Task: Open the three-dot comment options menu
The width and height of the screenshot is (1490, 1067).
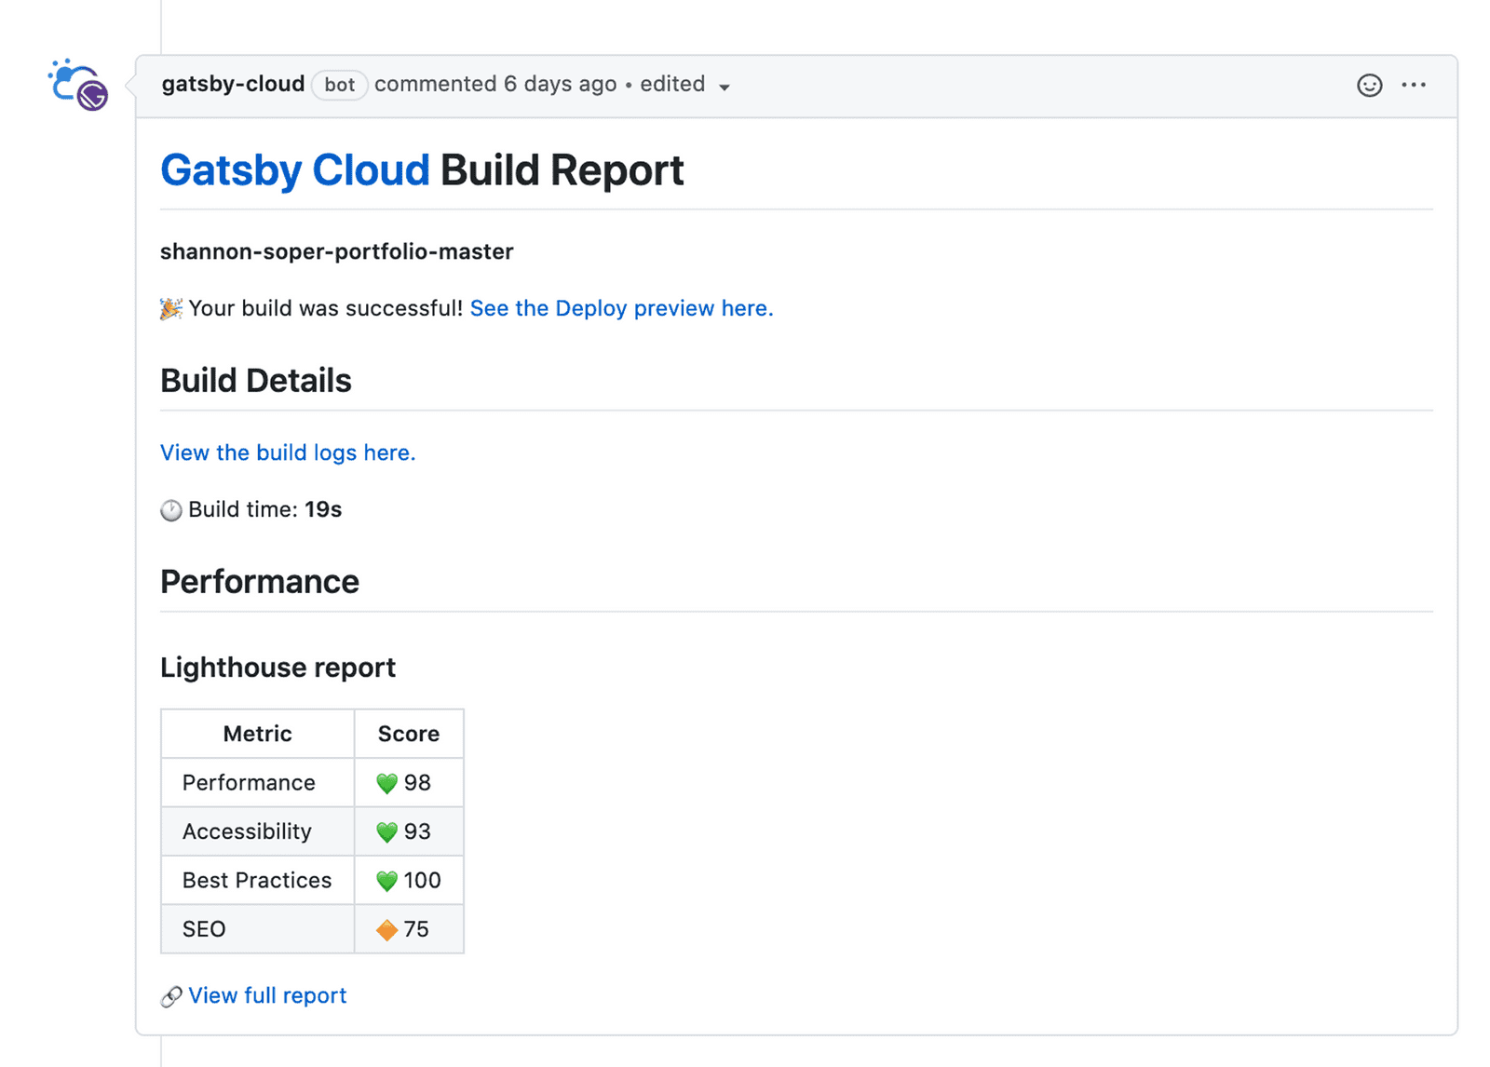Action: (1414, 85)
